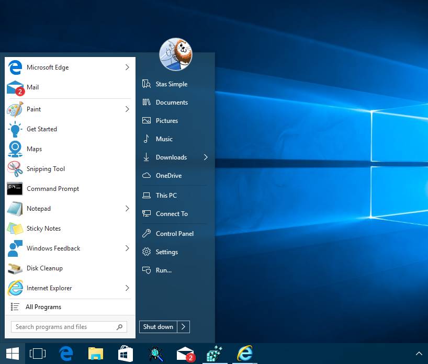Click the Search programs and files field
Image resolution: width=428 pixels, height=364 pixels.
click(69, 327)
